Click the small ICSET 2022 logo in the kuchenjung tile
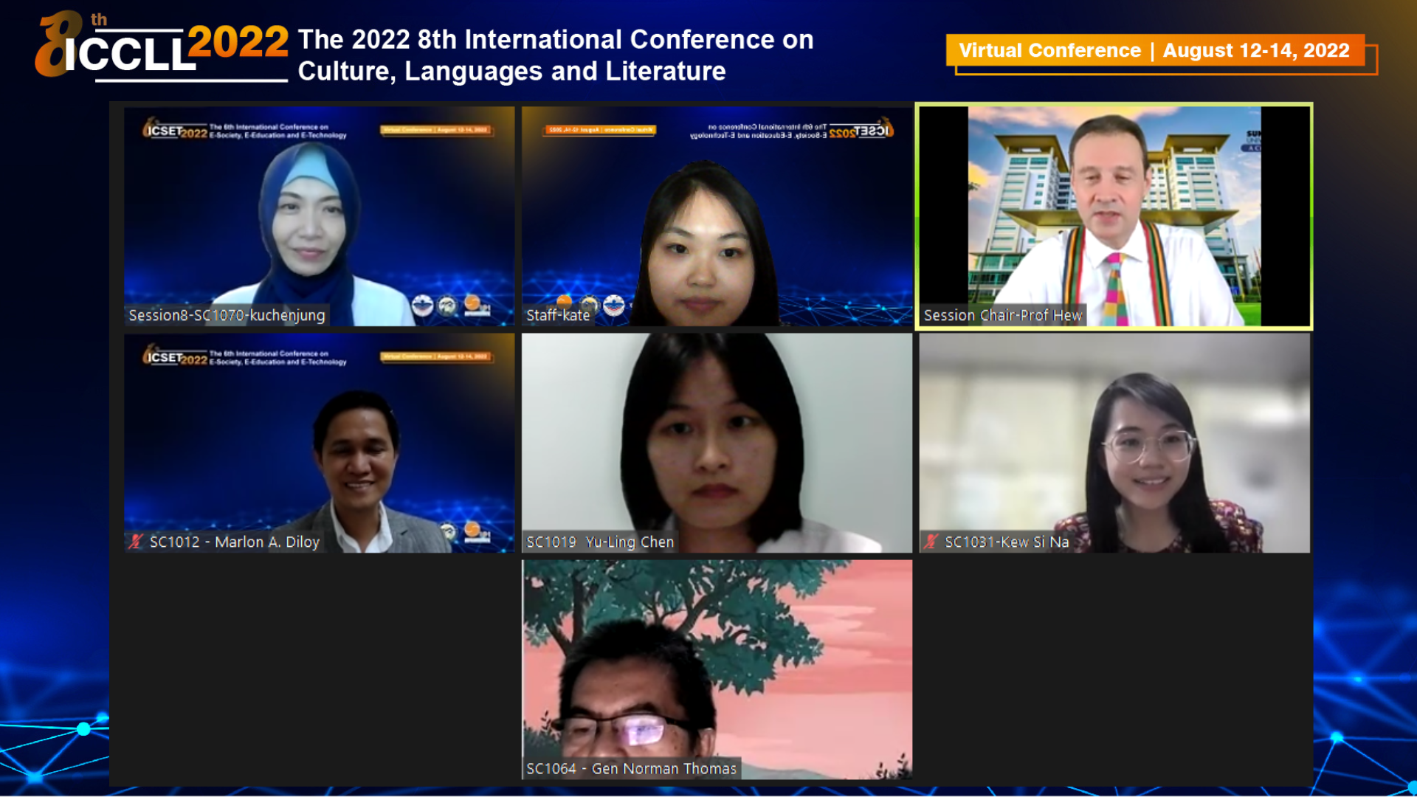The image size is (1417, 797). [175, 129]
